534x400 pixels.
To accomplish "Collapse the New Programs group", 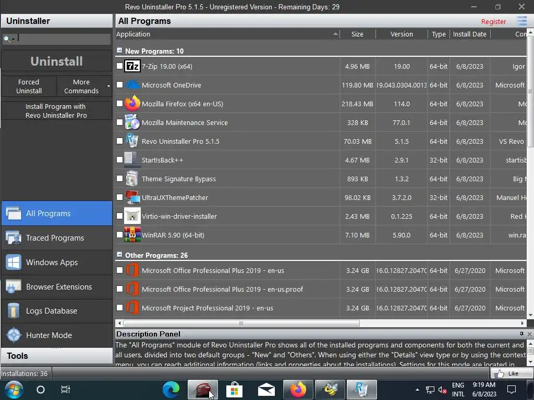I will pyautogui.click(x=119, y=51).
